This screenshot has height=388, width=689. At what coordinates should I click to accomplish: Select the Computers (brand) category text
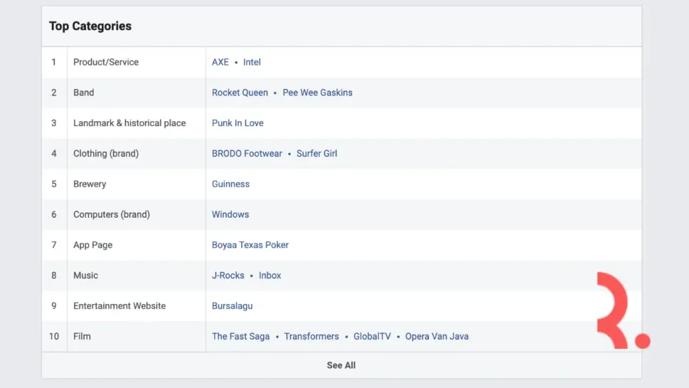pyautogui.click(x=112, y=214)
